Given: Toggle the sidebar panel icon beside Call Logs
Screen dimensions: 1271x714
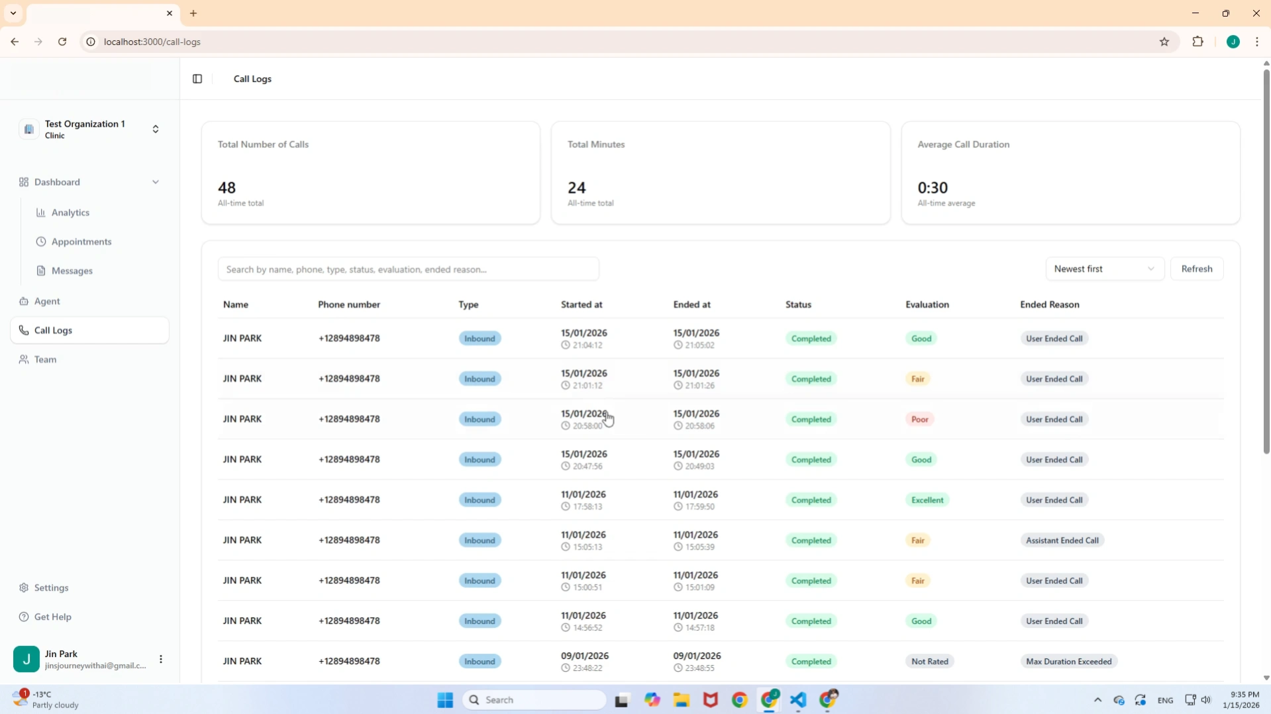Looking at the screenshot, I should point(197,79).
